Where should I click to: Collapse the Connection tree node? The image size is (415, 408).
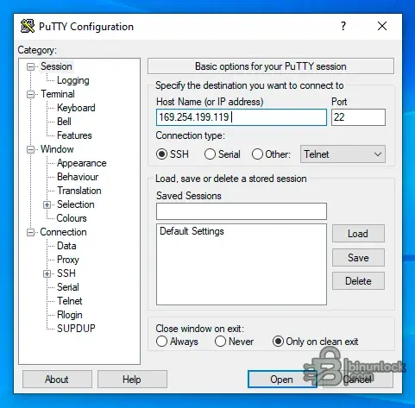[x=30, y=232]
